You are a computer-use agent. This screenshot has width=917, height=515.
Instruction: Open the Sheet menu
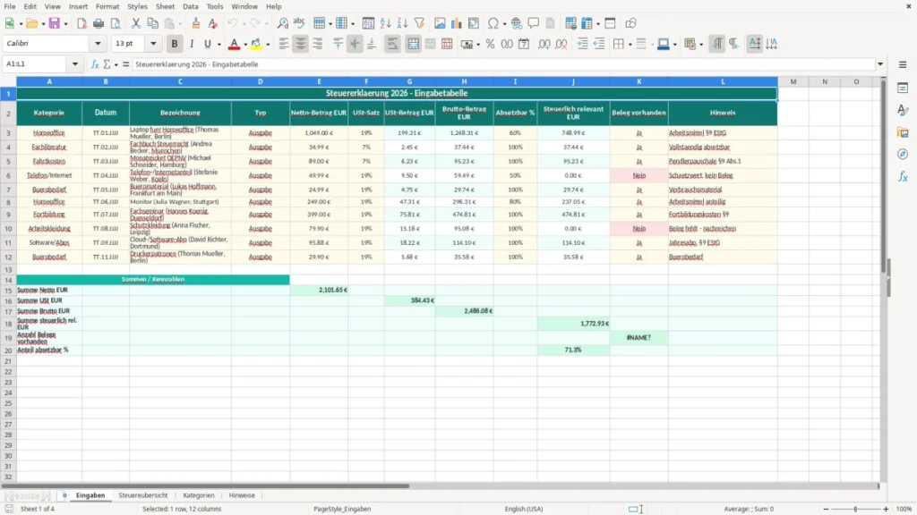[165, 6]
